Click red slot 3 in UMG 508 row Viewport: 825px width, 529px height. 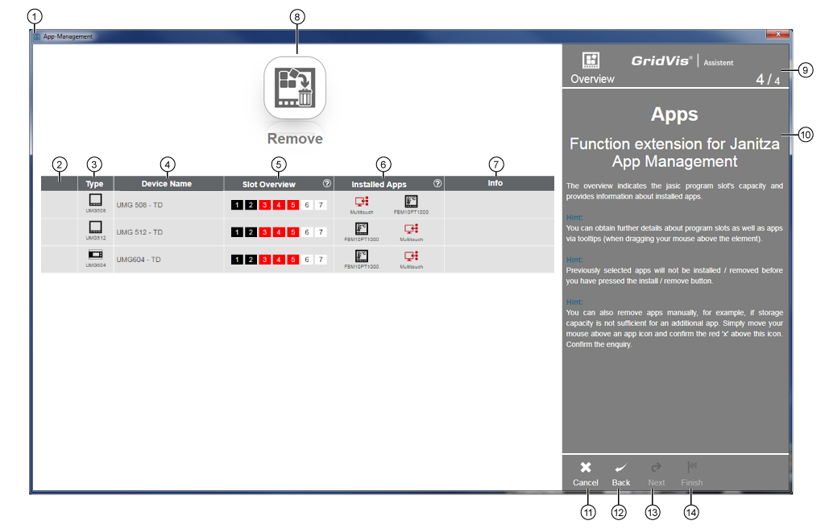pos(265,205)
